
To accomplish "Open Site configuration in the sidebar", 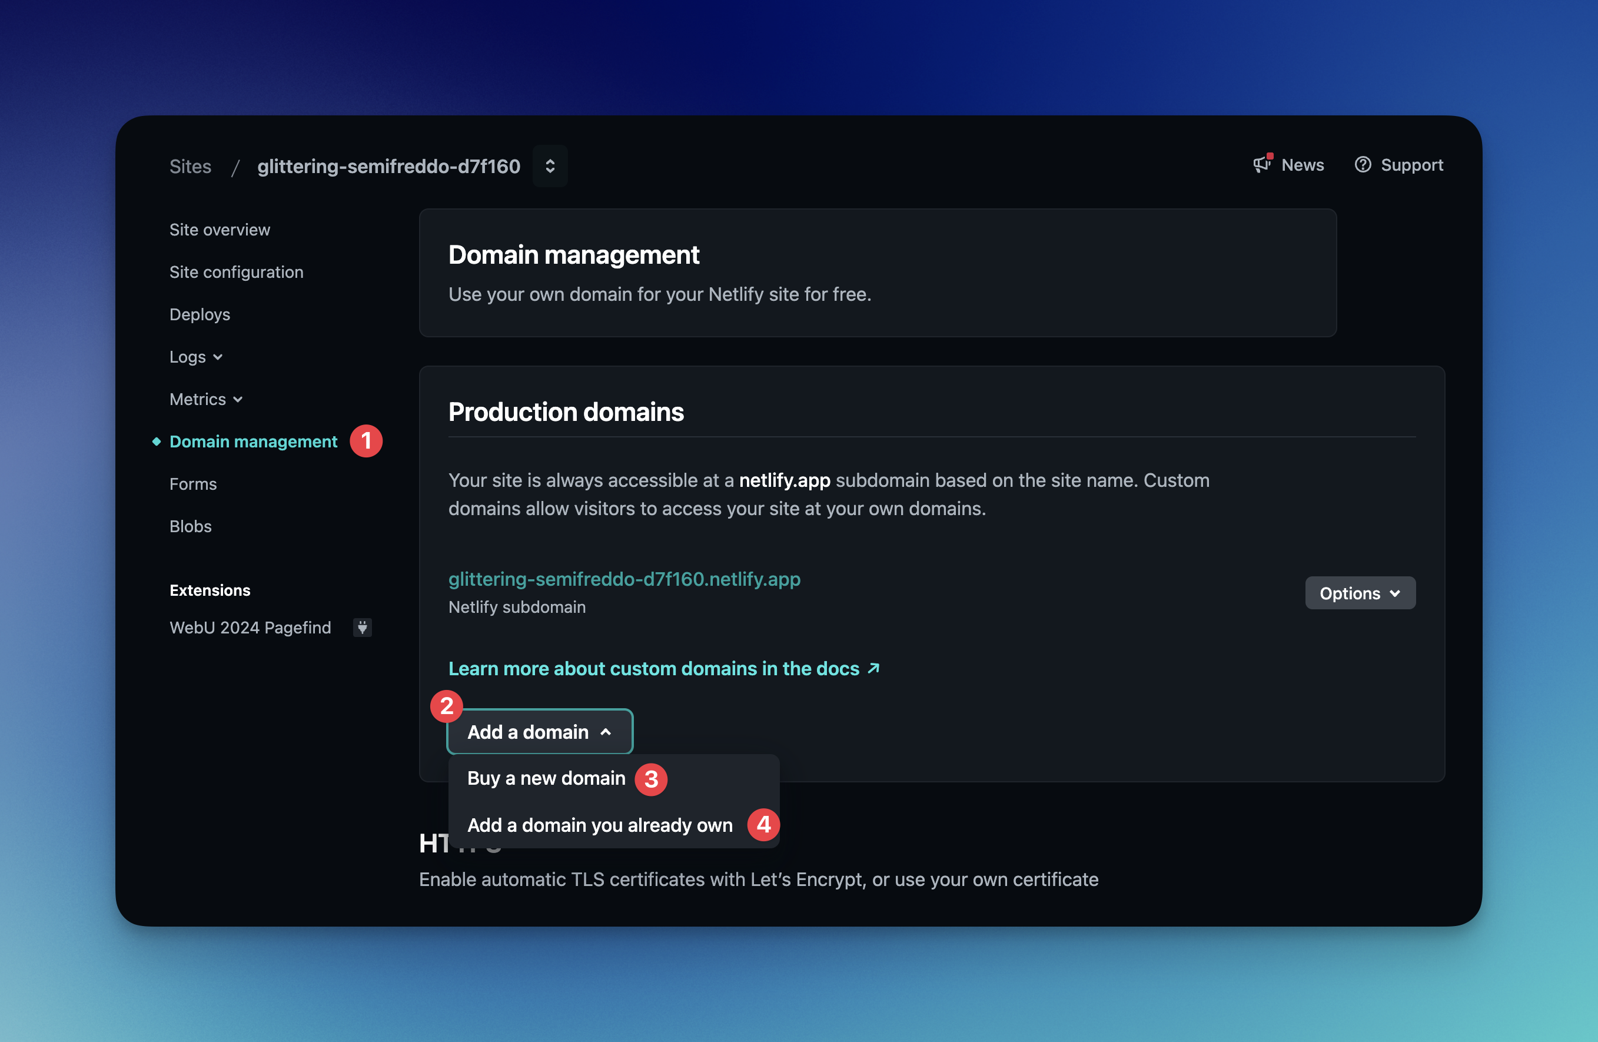I will pos(237,272).
